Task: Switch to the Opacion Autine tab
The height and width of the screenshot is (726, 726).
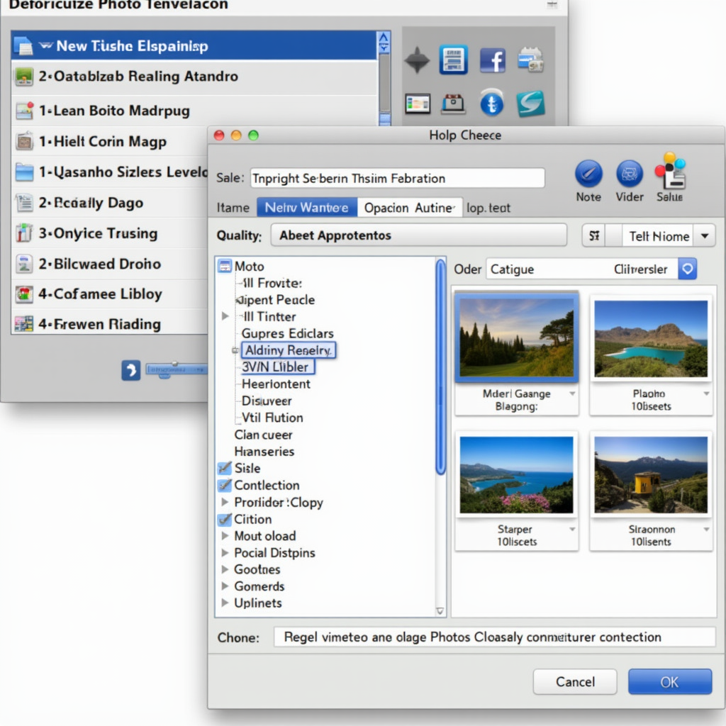Action: 410,207
